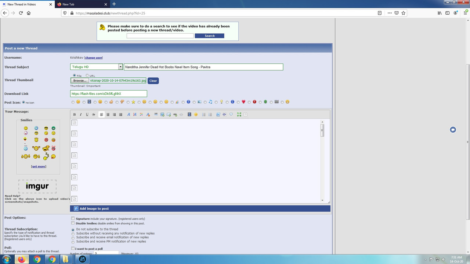The image size is (470, 264).
Task: Click the Download Link input field
Action: coord(109,94)
